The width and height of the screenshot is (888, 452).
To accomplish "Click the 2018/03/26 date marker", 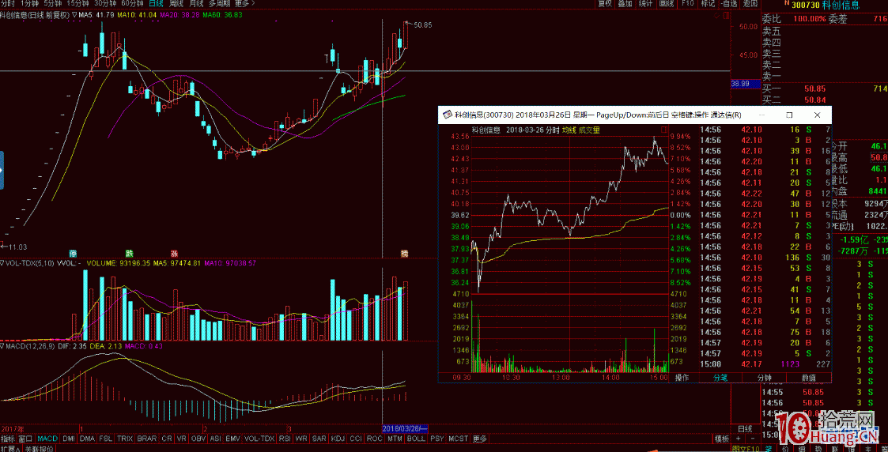I will 405,428.
